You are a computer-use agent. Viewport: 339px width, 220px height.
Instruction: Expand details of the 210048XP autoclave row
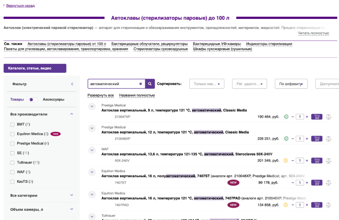92,128
